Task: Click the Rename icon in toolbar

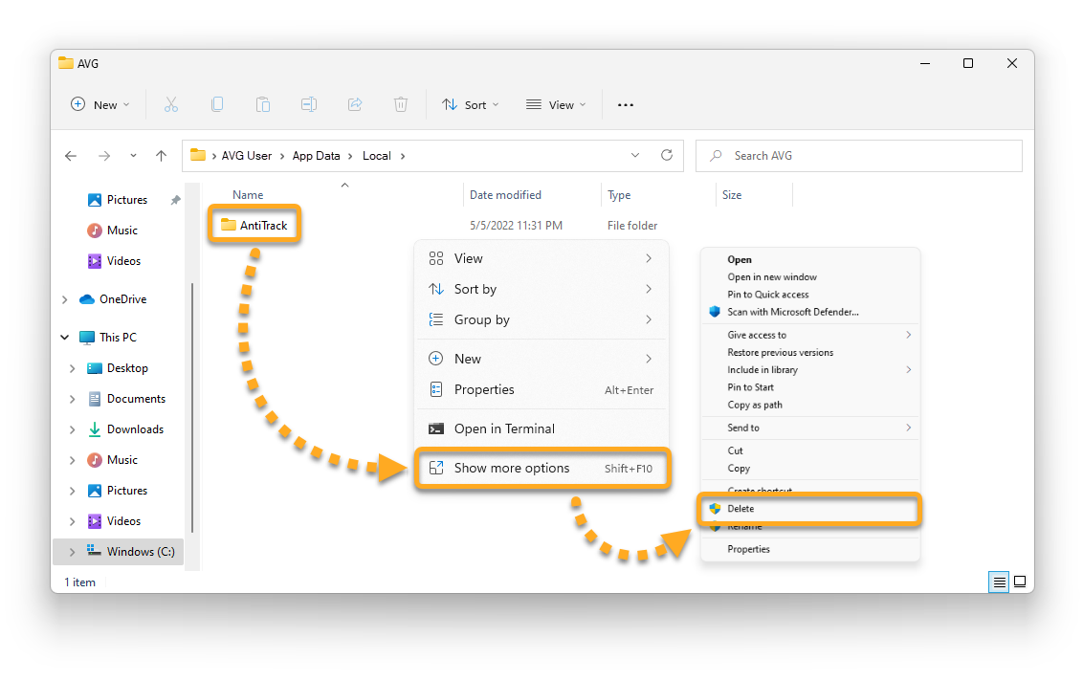Action: (x=309, y=105)
